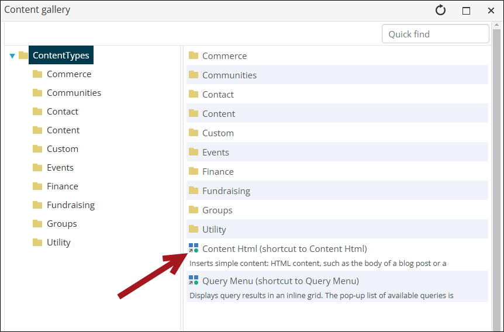Choose Content Html shortcut item

pos(284,249)
